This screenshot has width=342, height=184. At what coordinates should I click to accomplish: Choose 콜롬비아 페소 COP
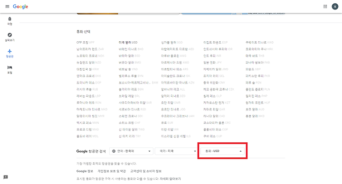pyautogui.click(x=216, y=129)
